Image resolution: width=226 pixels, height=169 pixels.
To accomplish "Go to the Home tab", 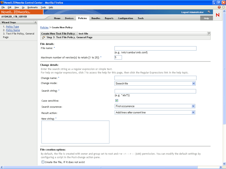I will click(57, 18).
